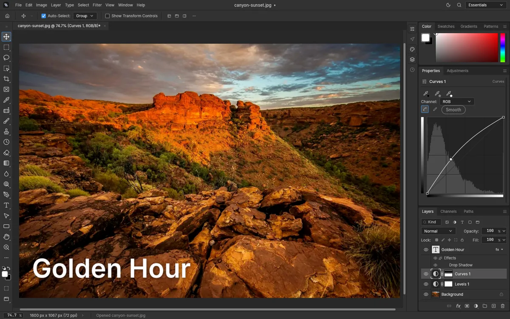Click the Curves 1 layer mask thumbnail
The height and width of the screenshot is (319, 510).
(448, 274)
